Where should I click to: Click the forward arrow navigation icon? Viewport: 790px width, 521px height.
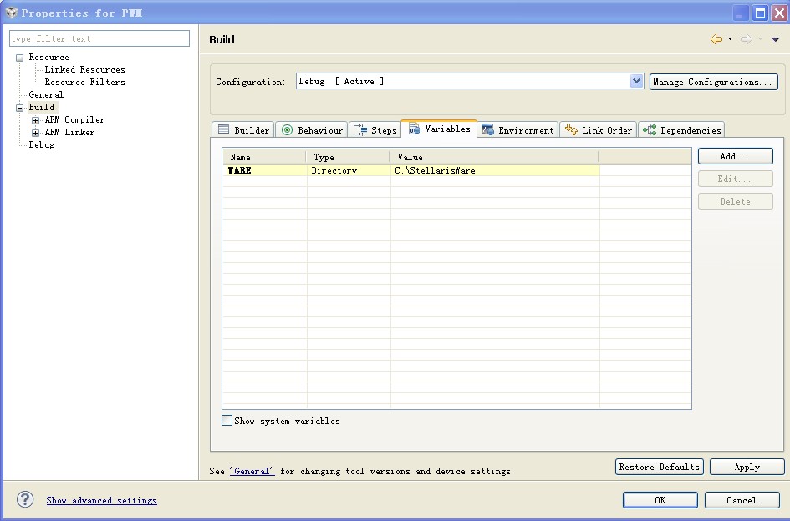(x=747, y=38)
